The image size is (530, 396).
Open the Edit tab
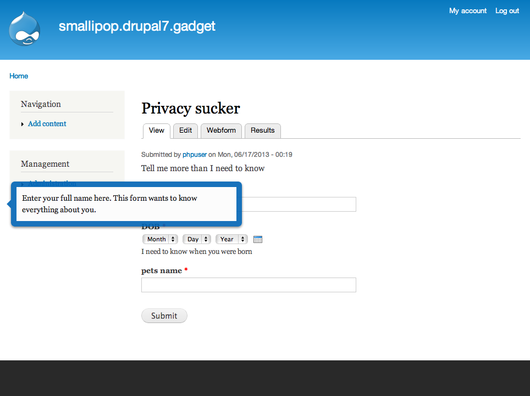coord(186,131)
